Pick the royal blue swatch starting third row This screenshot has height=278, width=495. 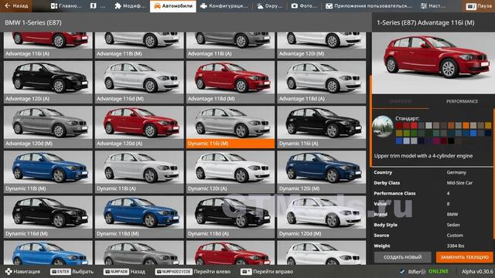399,141
